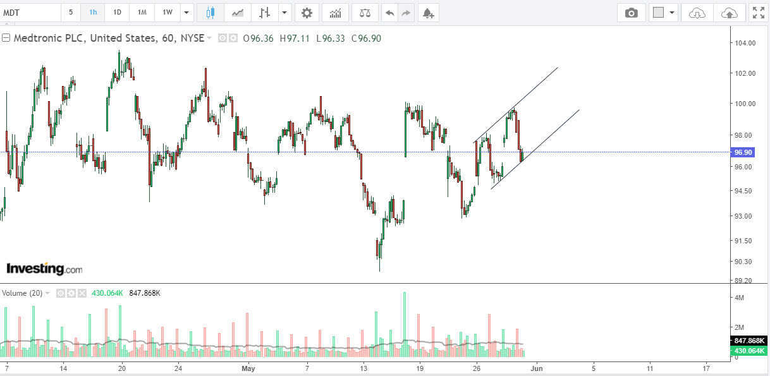
Task: Click the 104.00 price axis label
Action: click(746, 44)
